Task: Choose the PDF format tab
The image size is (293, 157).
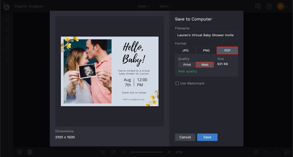Action: tap(227, 50)
